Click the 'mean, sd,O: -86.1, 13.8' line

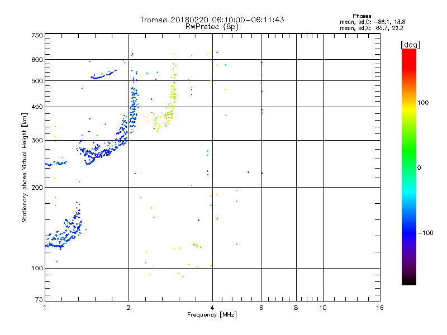372,22
